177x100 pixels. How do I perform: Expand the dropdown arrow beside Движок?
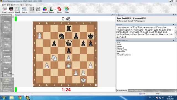tap(55, 10)
